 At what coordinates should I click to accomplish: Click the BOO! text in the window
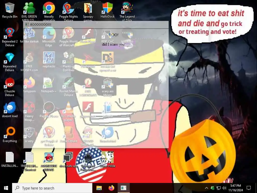tap(113, 35)
